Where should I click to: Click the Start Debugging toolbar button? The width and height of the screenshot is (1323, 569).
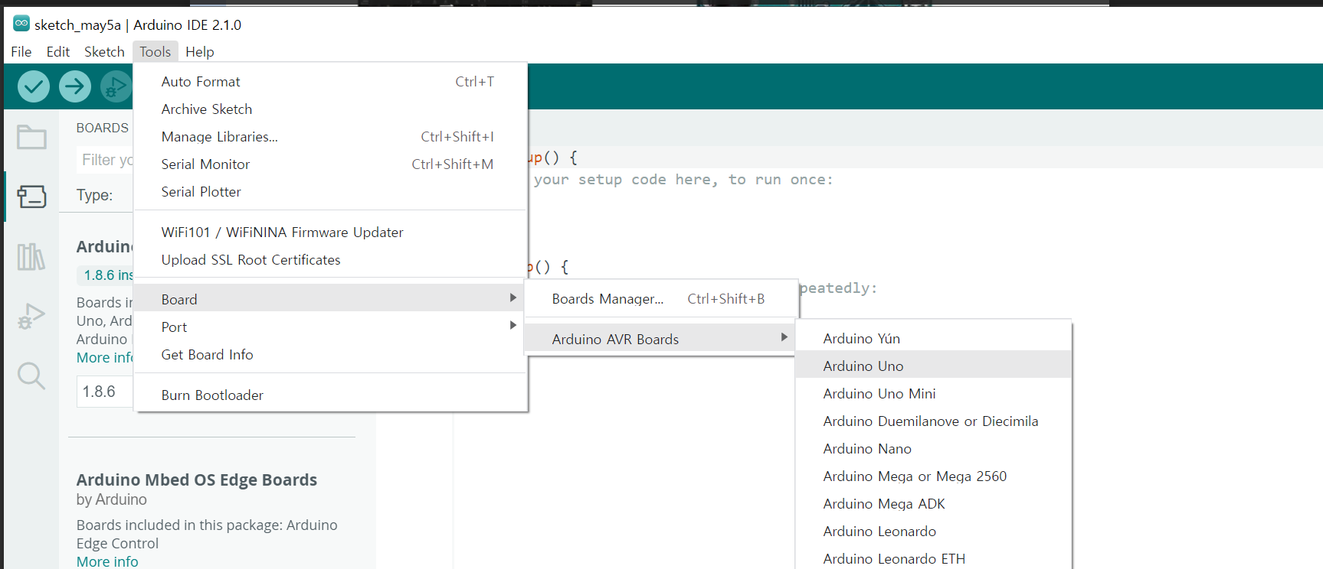[116, 86]
